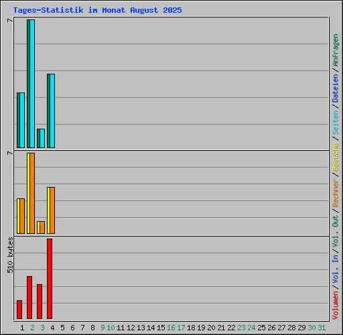343x335 pixels.
Task: Click the Dateien legend label
Action: (x=336, y=88)
